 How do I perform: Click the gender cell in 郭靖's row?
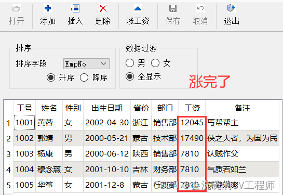coord(73,138)
